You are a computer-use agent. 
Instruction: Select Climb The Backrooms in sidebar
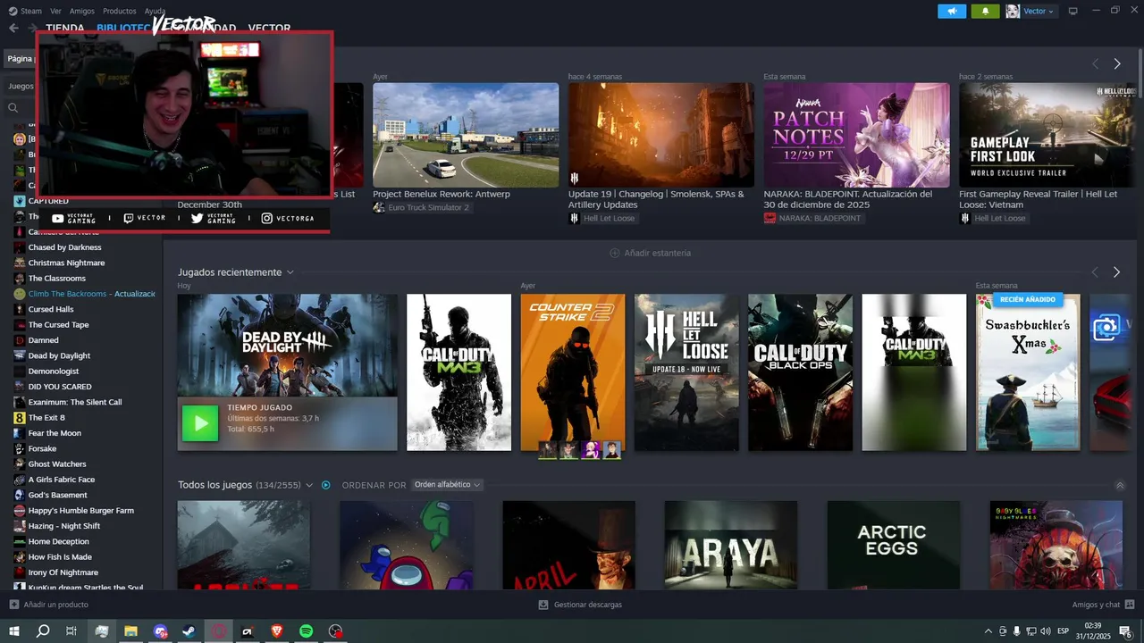(91, 294)
